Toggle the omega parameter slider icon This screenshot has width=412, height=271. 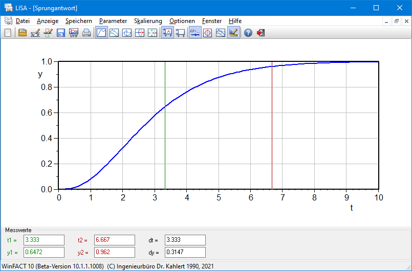[195, 33]
